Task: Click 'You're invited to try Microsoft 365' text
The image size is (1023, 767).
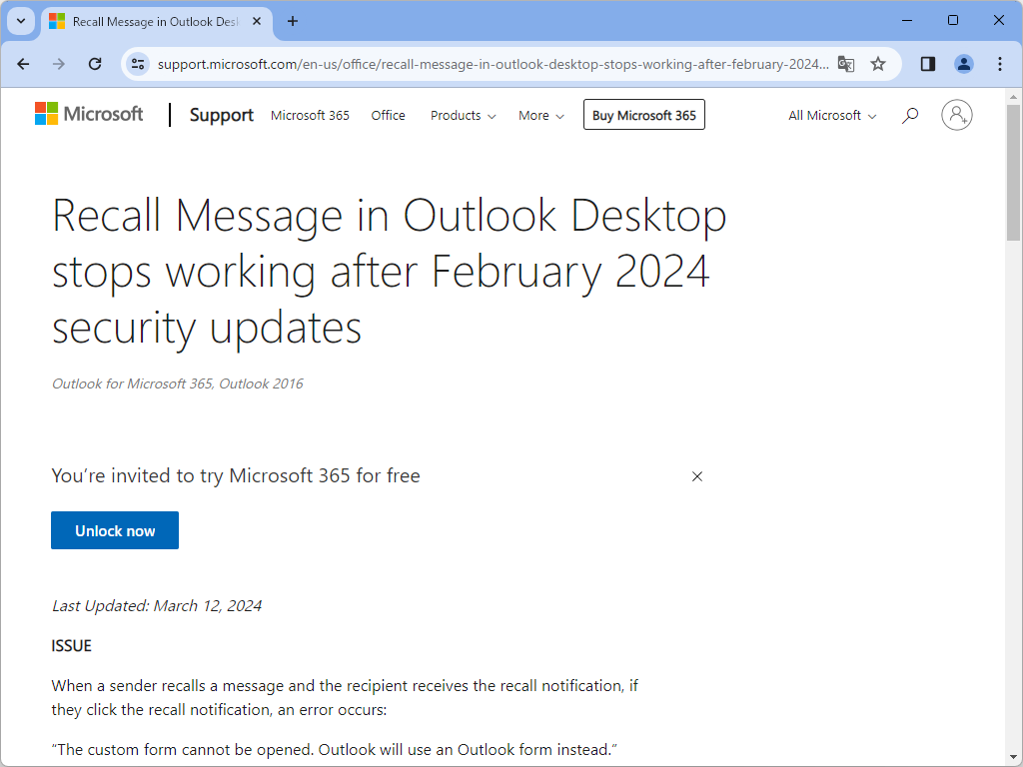Action: pos(236,475)
